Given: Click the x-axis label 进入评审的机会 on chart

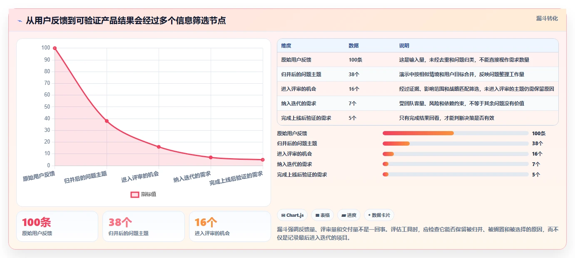Looking at the screenshot, I should coord(140,177).
